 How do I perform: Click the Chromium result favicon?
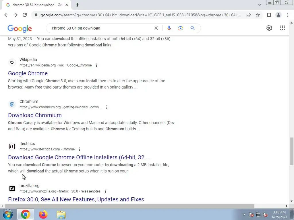12,104
